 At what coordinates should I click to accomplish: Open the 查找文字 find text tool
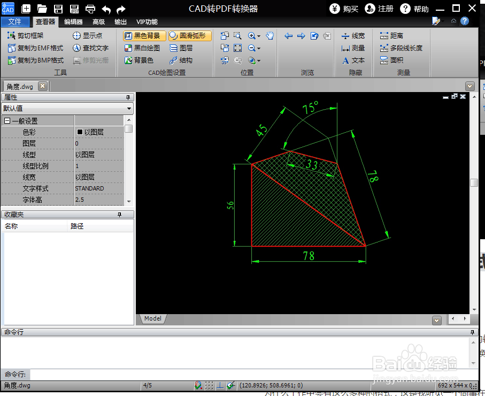[90, 48]
